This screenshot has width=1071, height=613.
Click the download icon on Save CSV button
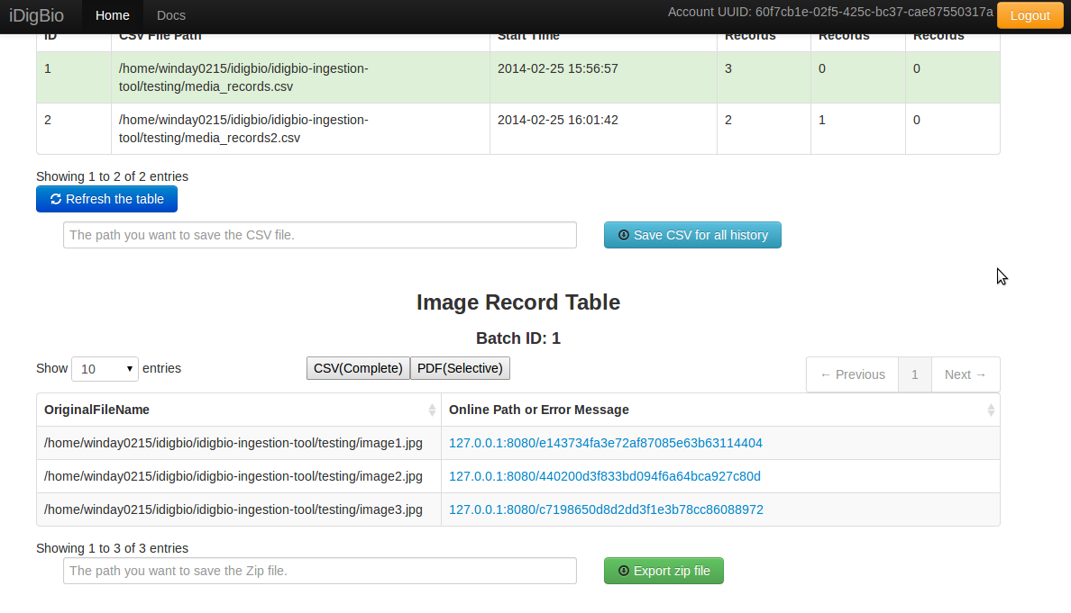coord(624,235)
